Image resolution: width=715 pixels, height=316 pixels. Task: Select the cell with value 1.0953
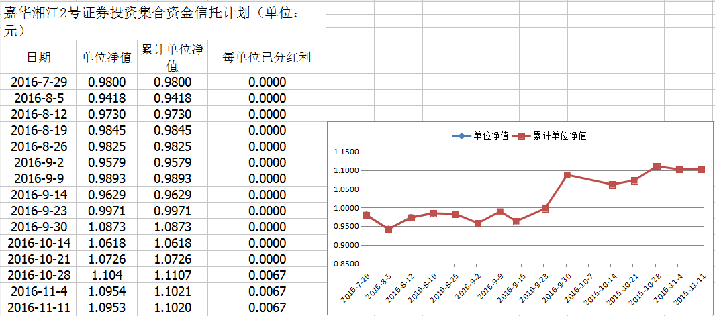tap(106, 307)
